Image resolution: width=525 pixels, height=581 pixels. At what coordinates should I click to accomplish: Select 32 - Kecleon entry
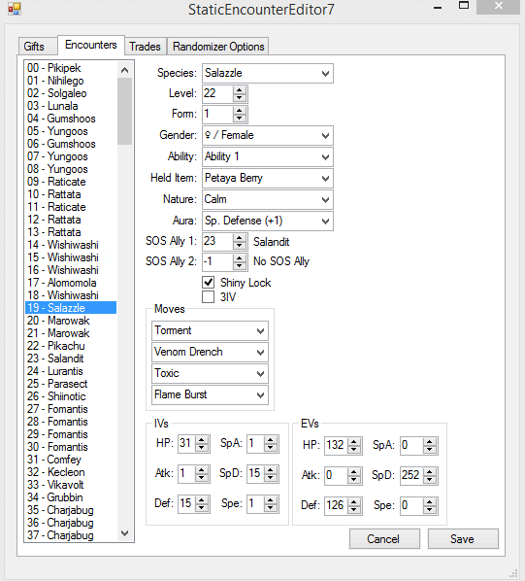(x=71, y=472)
